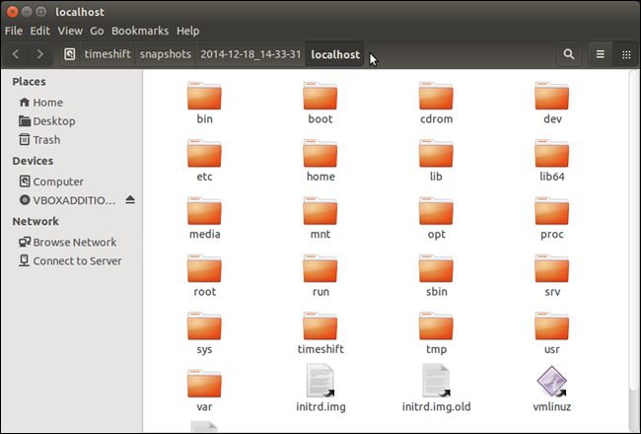
Task: Select the initrd.img file icon
Action: pos(320,381)
